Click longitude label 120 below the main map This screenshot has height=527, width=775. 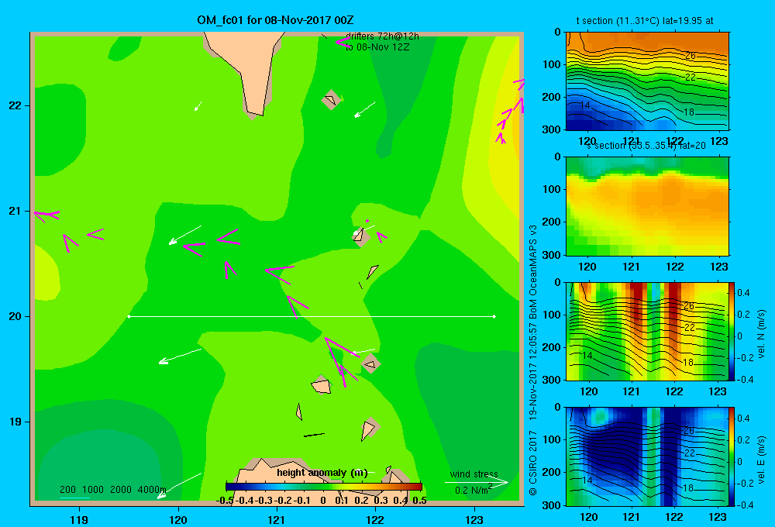(178, 519)
